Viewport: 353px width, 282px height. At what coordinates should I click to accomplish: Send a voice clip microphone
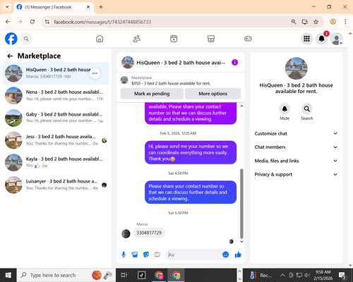[x=124, y=255]
